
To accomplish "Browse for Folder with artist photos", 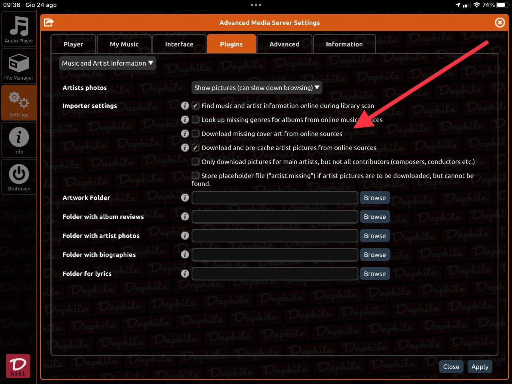I will pyautogui.click(x=375, y=236).
